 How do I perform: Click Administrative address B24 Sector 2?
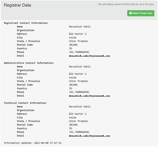click(78, 74)
